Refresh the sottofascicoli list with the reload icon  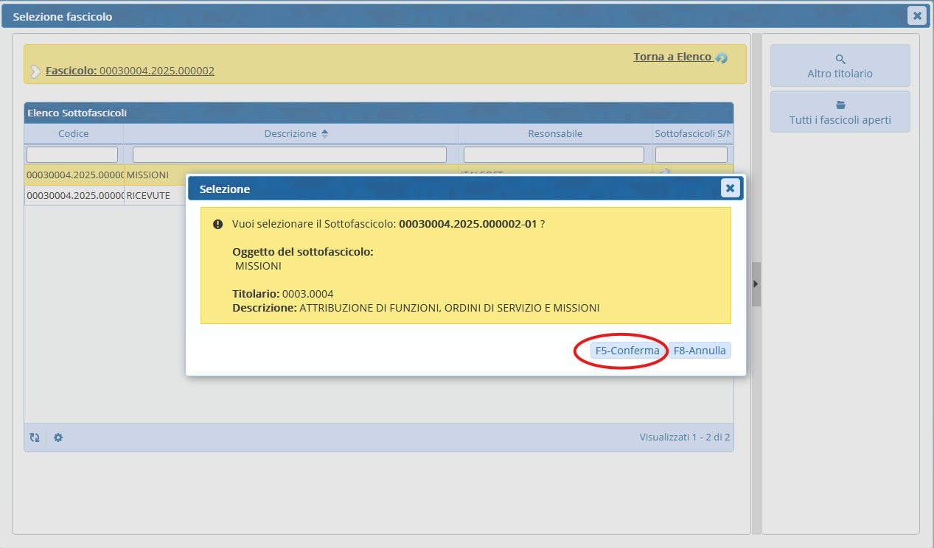click(x=35, y=438)
